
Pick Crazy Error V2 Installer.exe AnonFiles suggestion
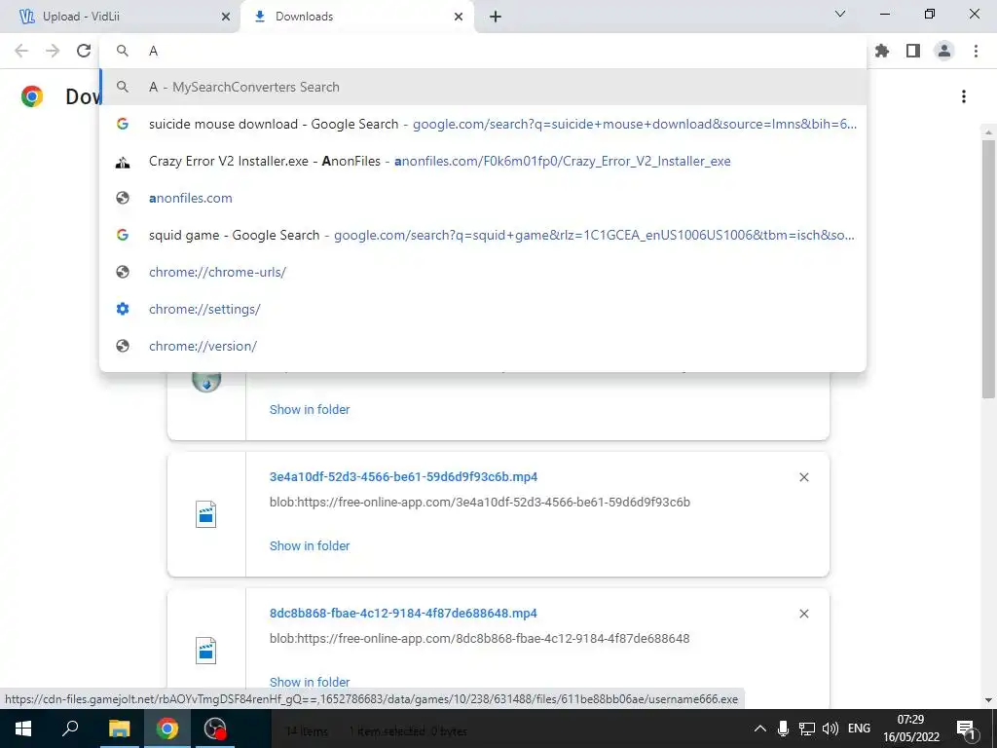tap(483, 161)
